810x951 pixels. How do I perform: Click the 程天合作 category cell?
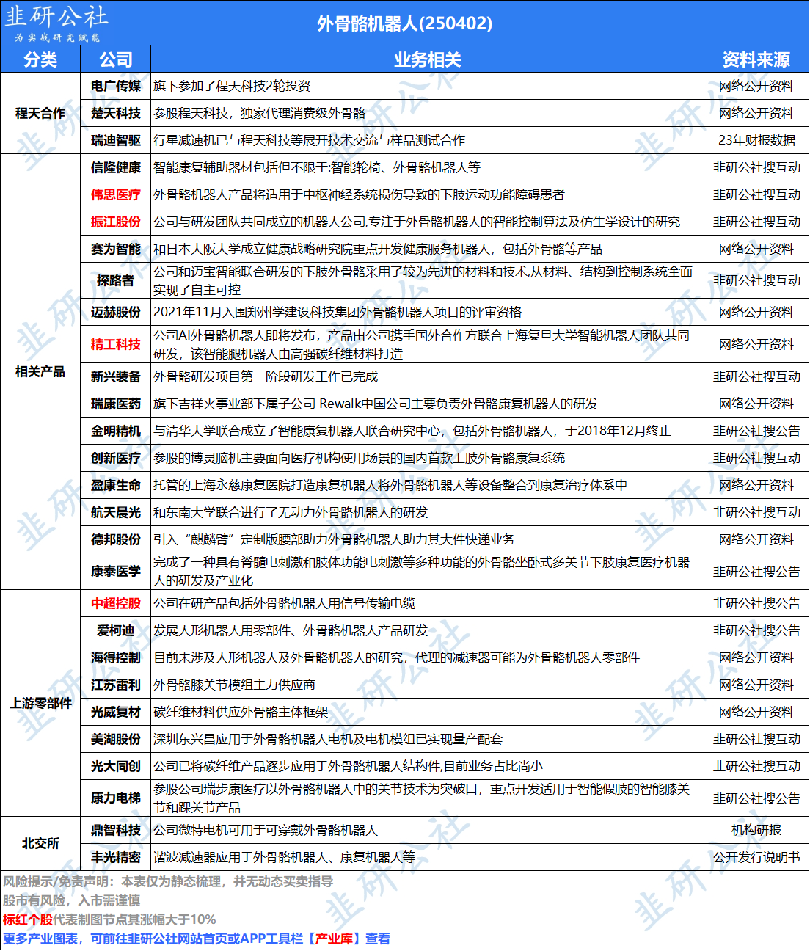tap(40, 113)
